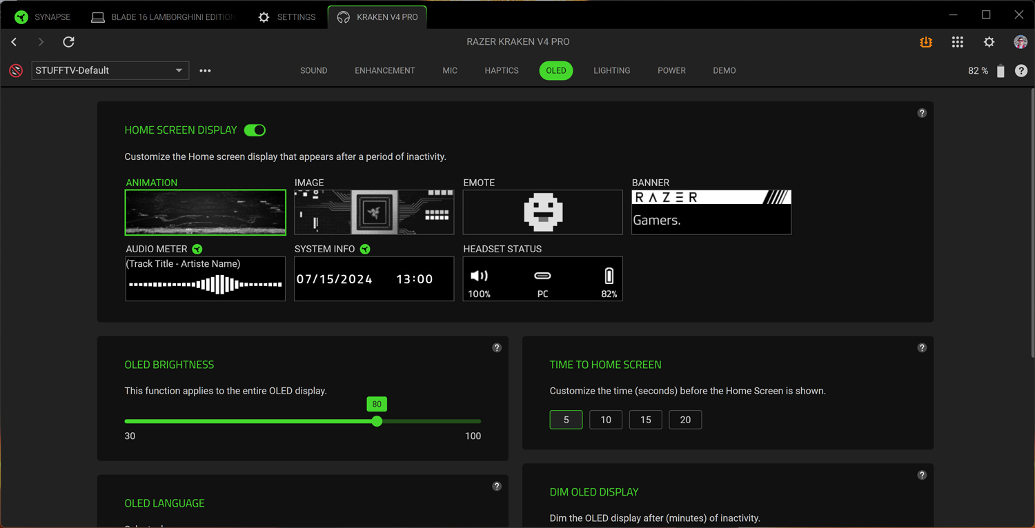The width and height of the screenshot is (1035, 528).
Task: Switch to the SOUND tab
Action: (314, 70)
